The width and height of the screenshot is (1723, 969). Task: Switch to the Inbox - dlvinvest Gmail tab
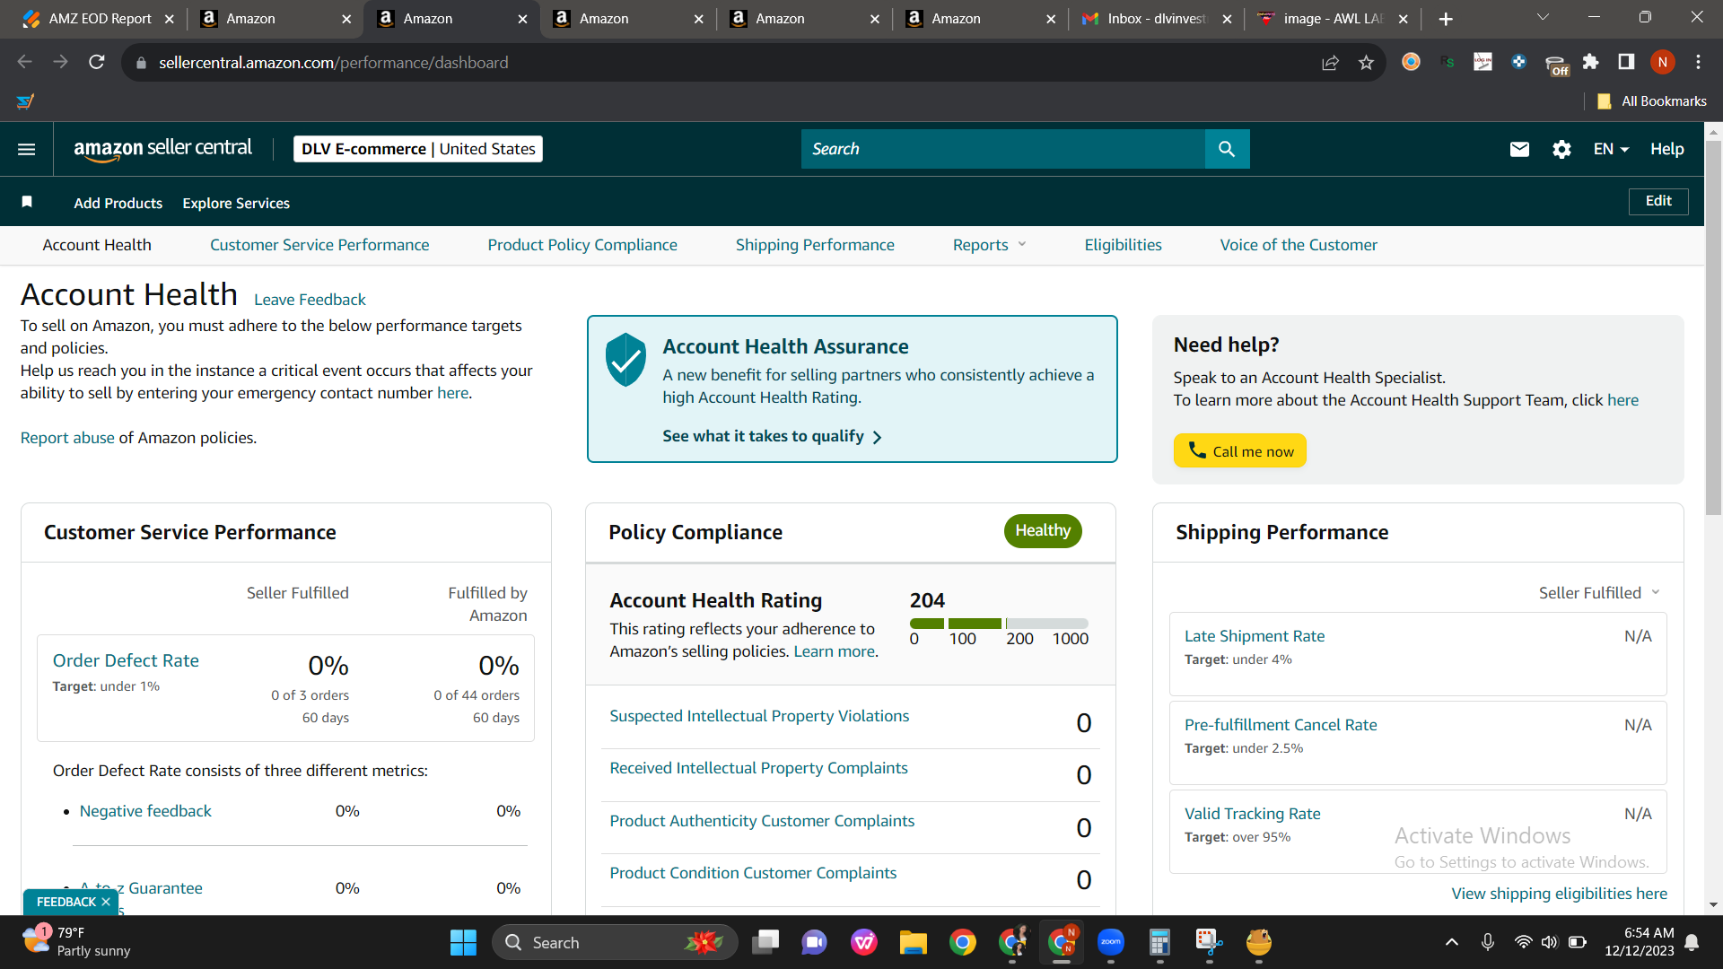click(1156, 19)
